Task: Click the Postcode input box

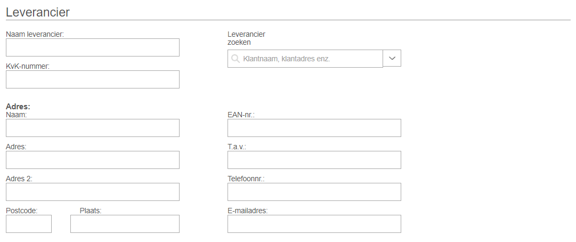Action: click(29, 224)
